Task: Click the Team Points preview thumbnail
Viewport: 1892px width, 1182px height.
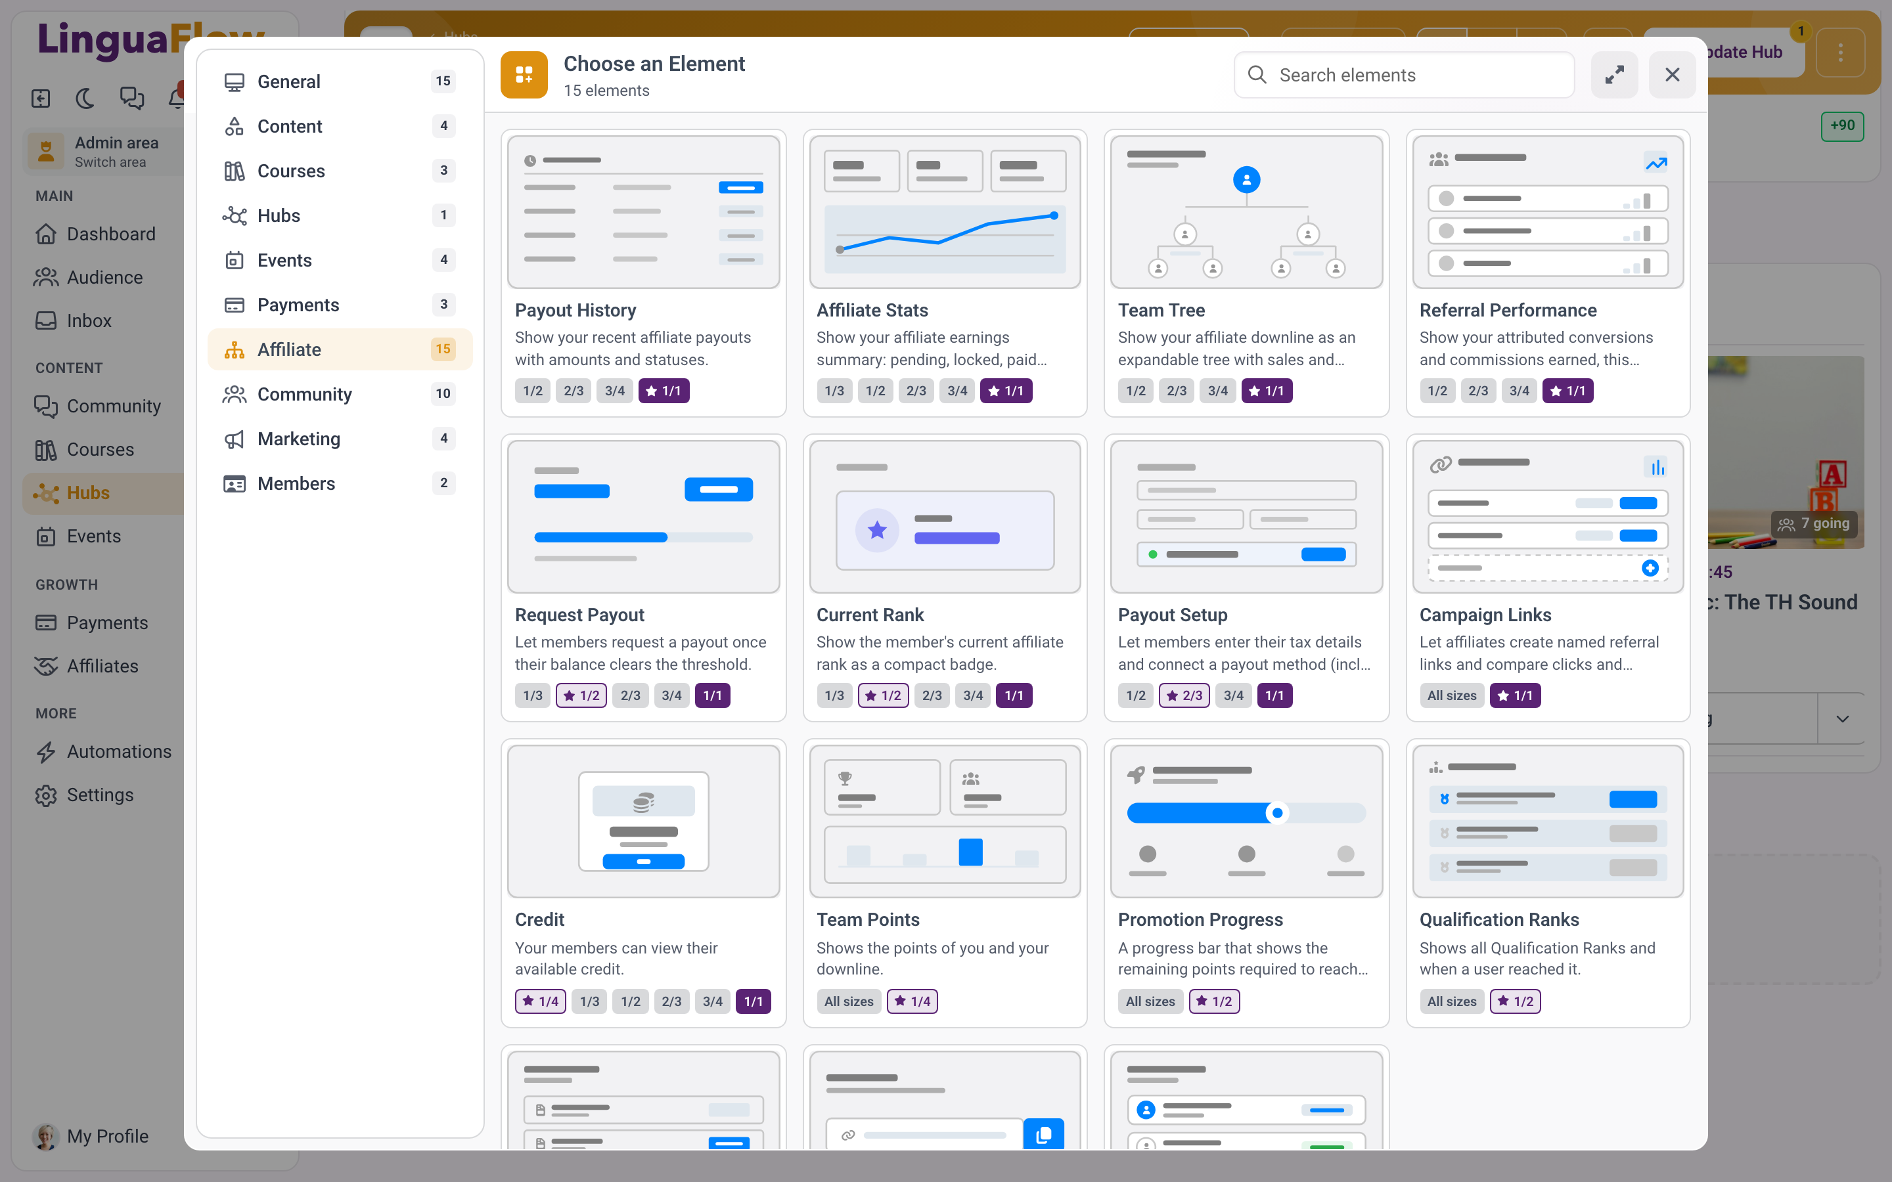Action: (x=945, y=821)
